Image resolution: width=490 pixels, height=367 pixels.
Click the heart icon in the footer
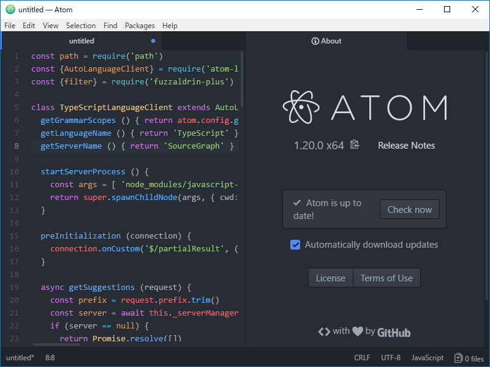pyautogui.click(x=359, y=331)
